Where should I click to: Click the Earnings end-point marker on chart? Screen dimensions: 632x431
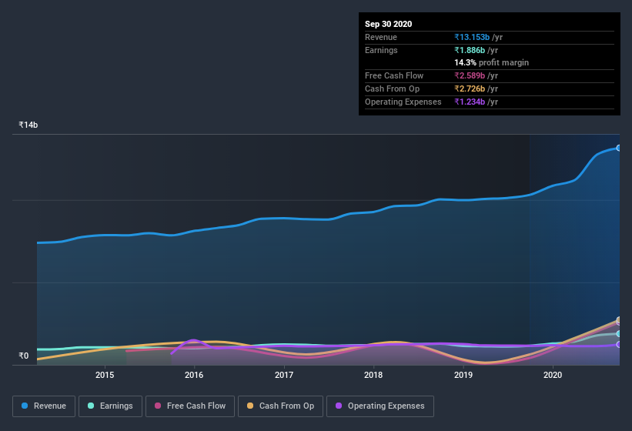click(x=619, y=334)
